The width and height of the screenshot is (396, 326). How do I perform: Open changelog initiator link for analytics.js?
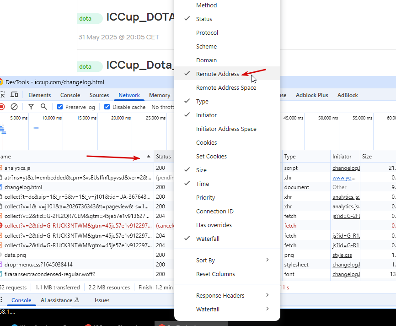[346, 168]
